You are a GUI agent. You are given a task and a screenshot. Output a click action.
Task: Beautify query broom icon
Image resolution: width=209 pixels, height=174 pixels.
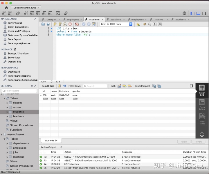coord(145,24)
